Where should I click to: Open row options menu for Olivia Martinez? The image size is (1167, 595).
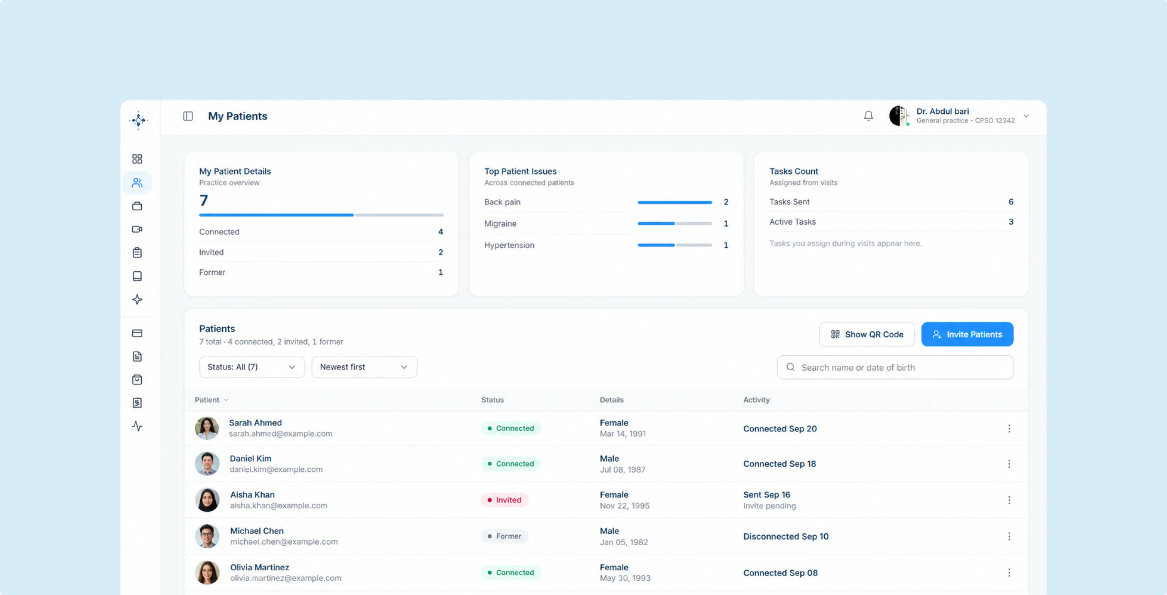click(1009, 573)
